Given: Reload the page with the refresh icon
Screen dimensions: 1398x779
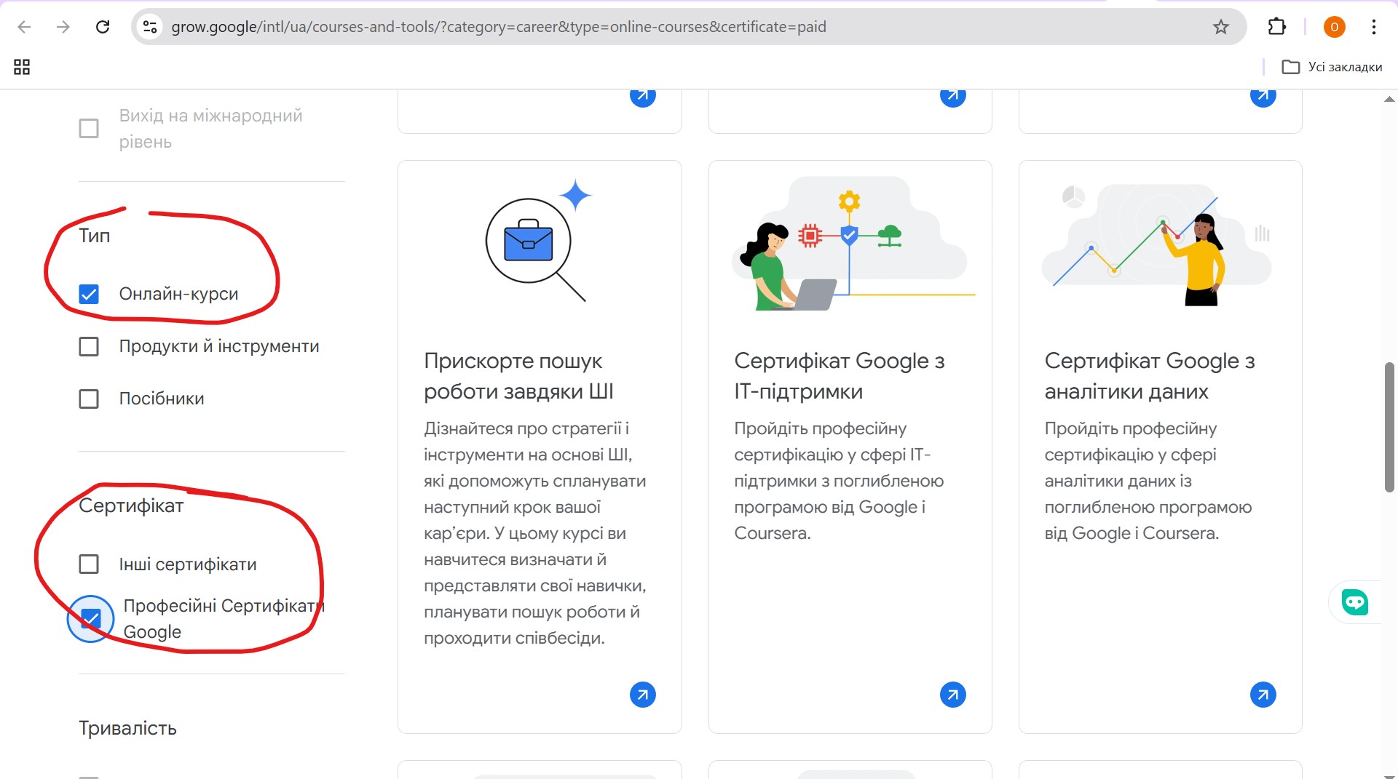Looking at the screenshot, I should pyautogui.click(x=103, y=27).
